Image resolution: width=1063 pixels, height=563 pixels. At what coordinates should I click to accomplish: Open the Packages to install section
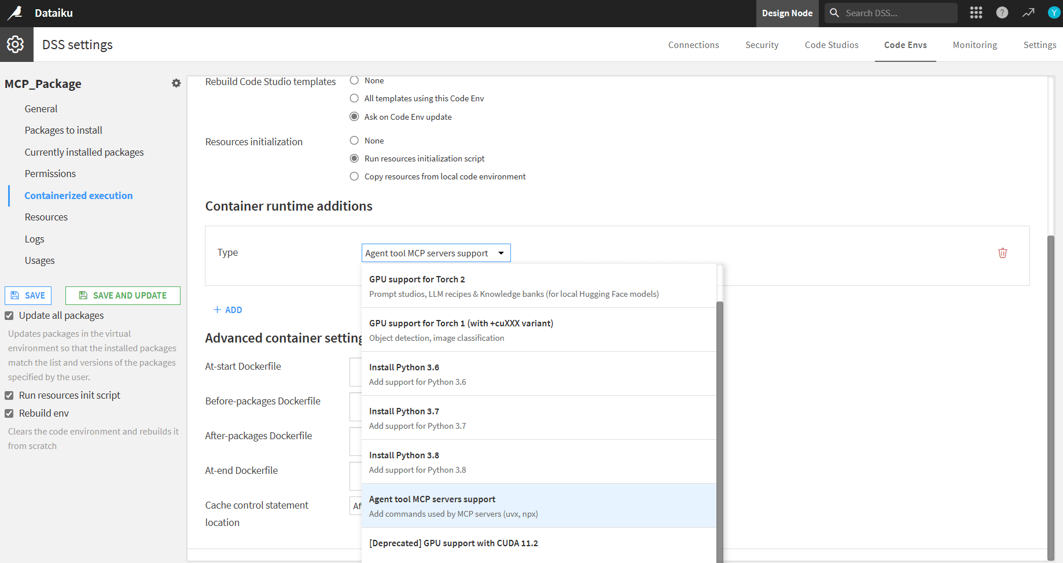pyautogui.click(x=63, y=130)
